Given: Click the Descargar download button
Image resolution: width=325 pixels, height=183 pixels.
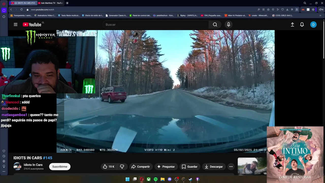Looking at the screenshot, I should point(214,167).
